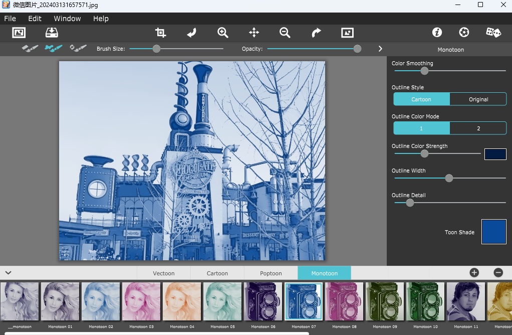Click the zoom in magnifier
This screenshot has width=512, height=335.
pos(223,33)
